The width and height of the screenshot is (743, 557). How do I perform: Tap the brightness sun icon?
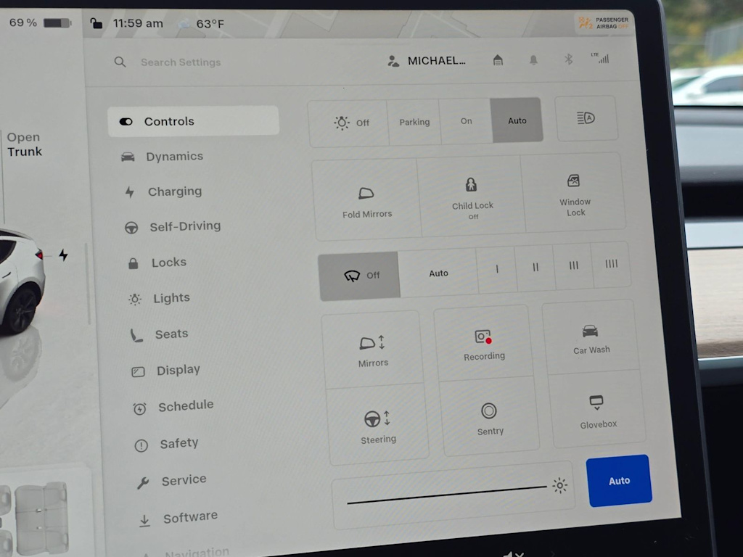click(x=559, y=485)
